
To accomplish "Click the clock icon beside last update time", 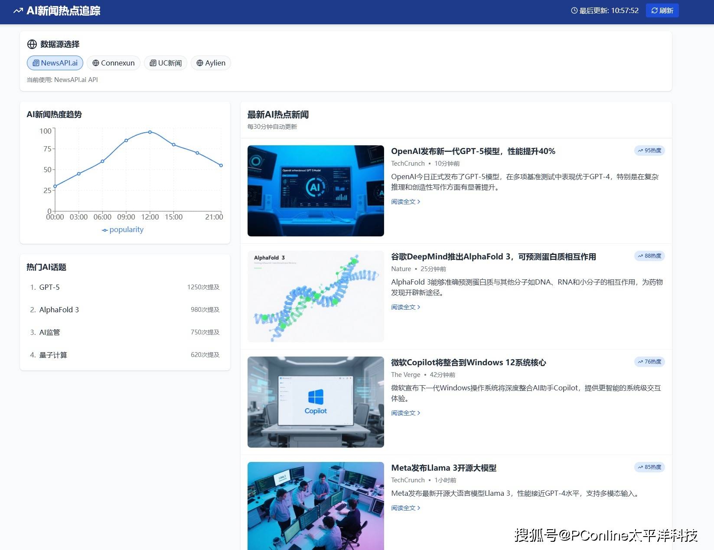I will click(x=574, y=11).
